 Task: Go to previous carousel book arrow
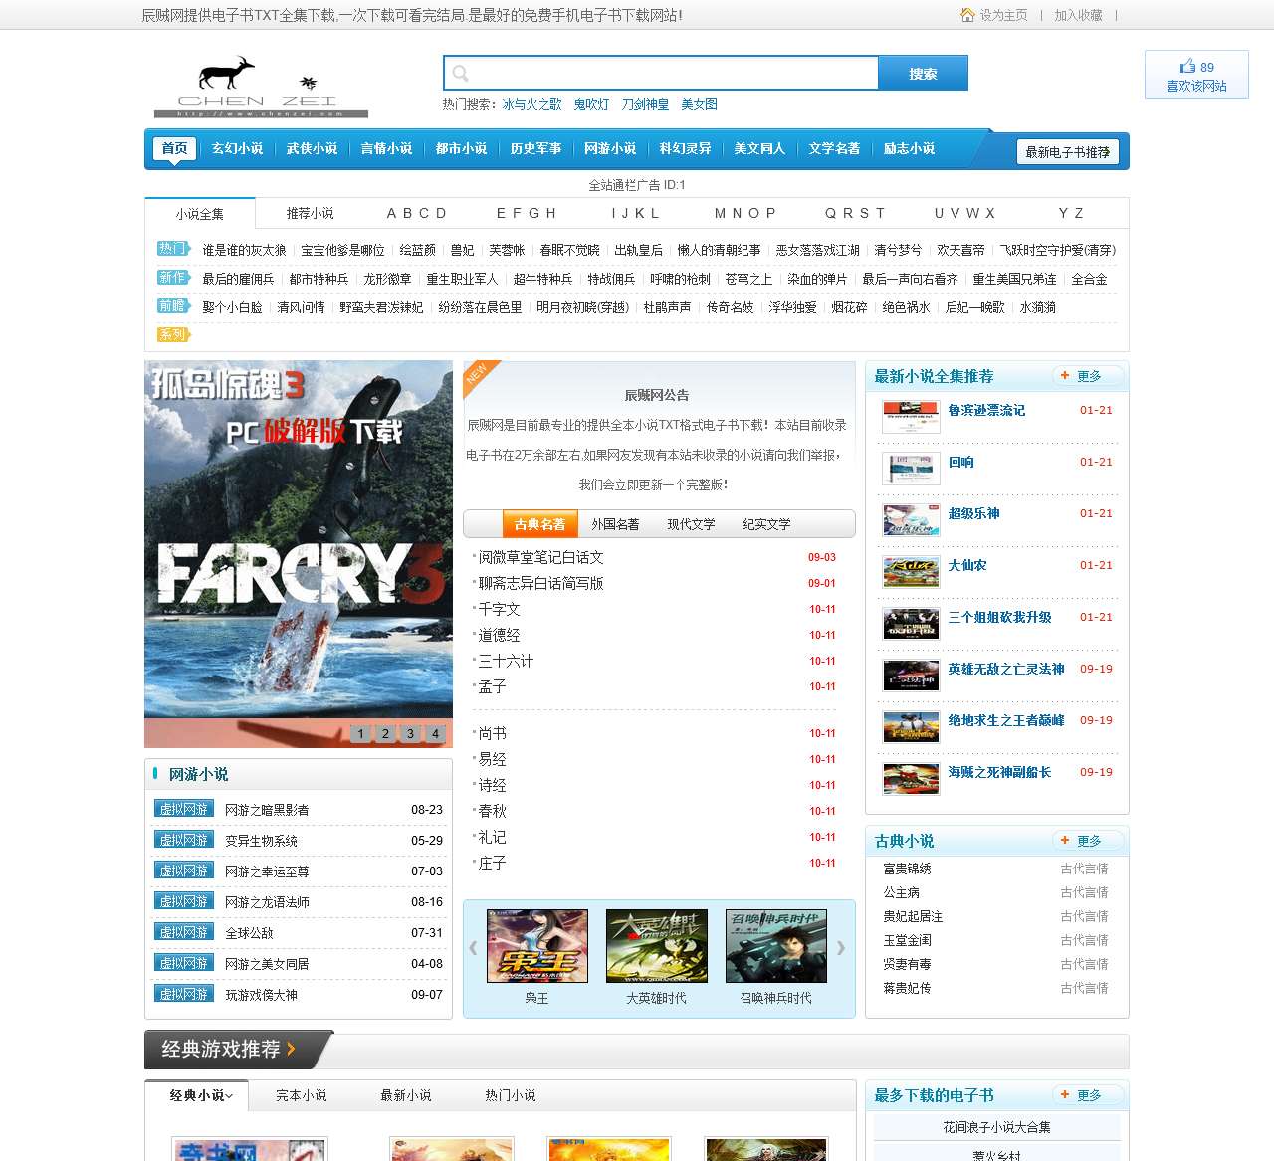tap(473, 948)
